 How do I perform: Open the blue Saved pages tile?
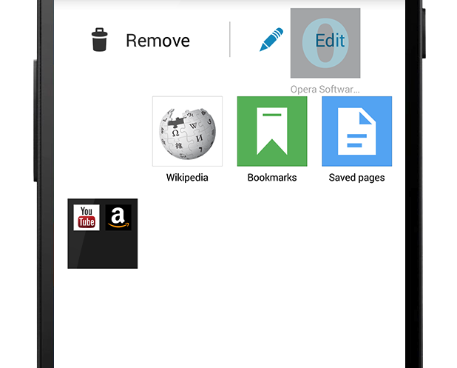(x=356, y=131)
